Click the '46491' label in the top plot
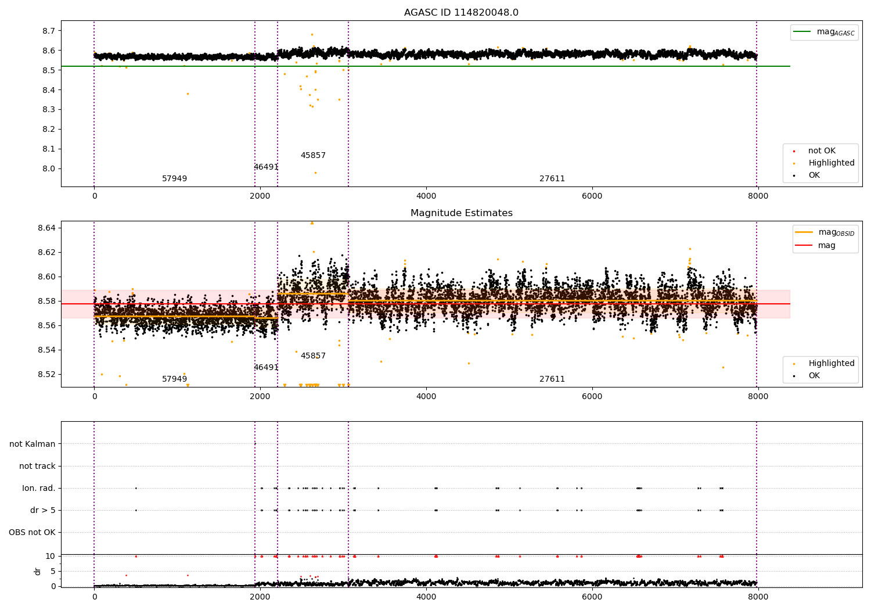Image resolution: width=871 pixels, height=610 pixels. (266, 167)
